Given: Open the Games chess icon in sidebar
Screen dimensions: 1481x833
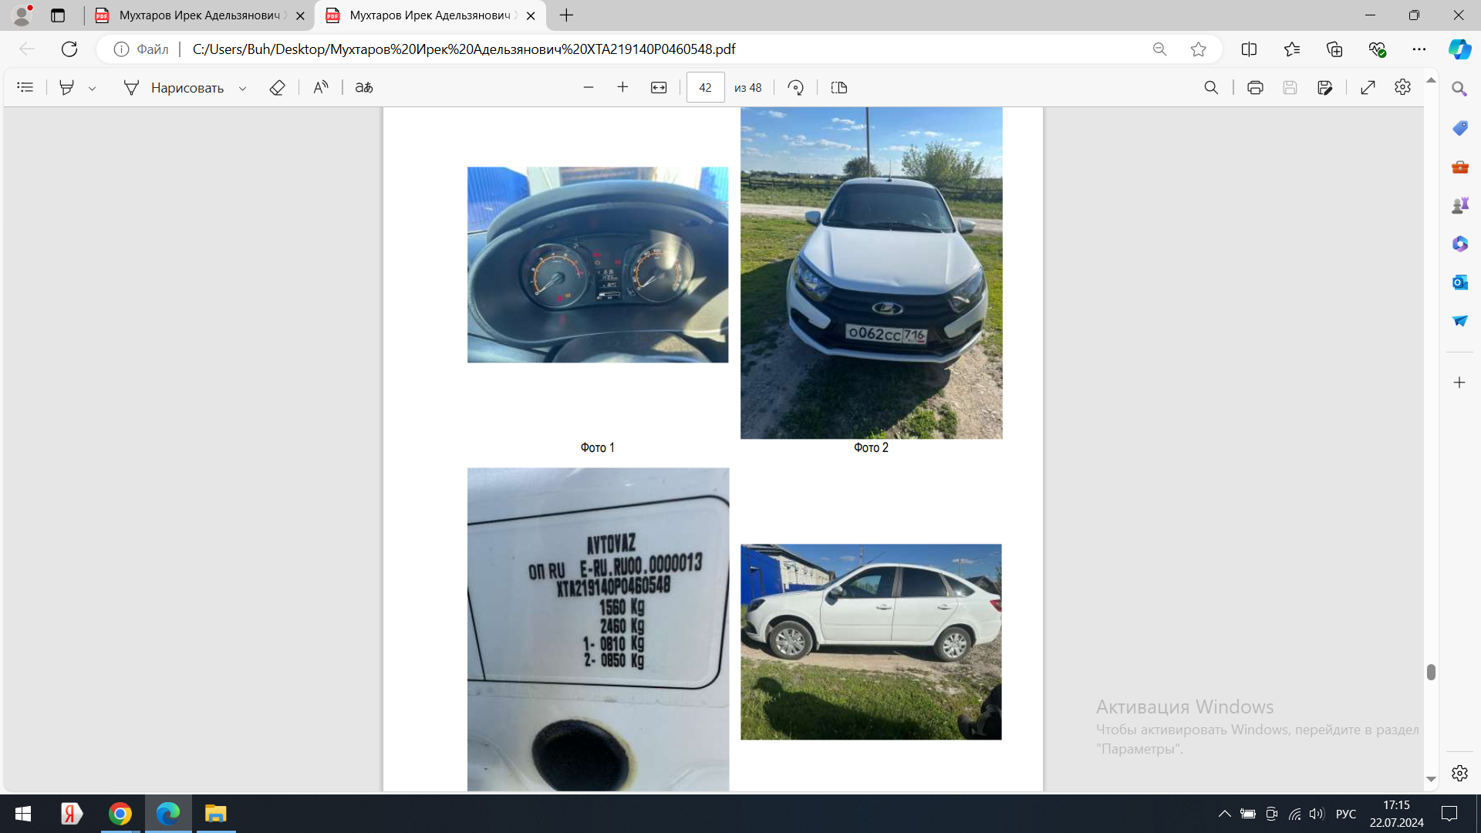Looking at the screenshot, I should (x=1459, y=205).
